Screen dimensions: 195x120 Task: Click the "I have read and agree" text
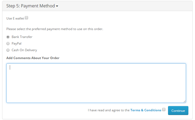pyautogui.click(x=108, y=110)
